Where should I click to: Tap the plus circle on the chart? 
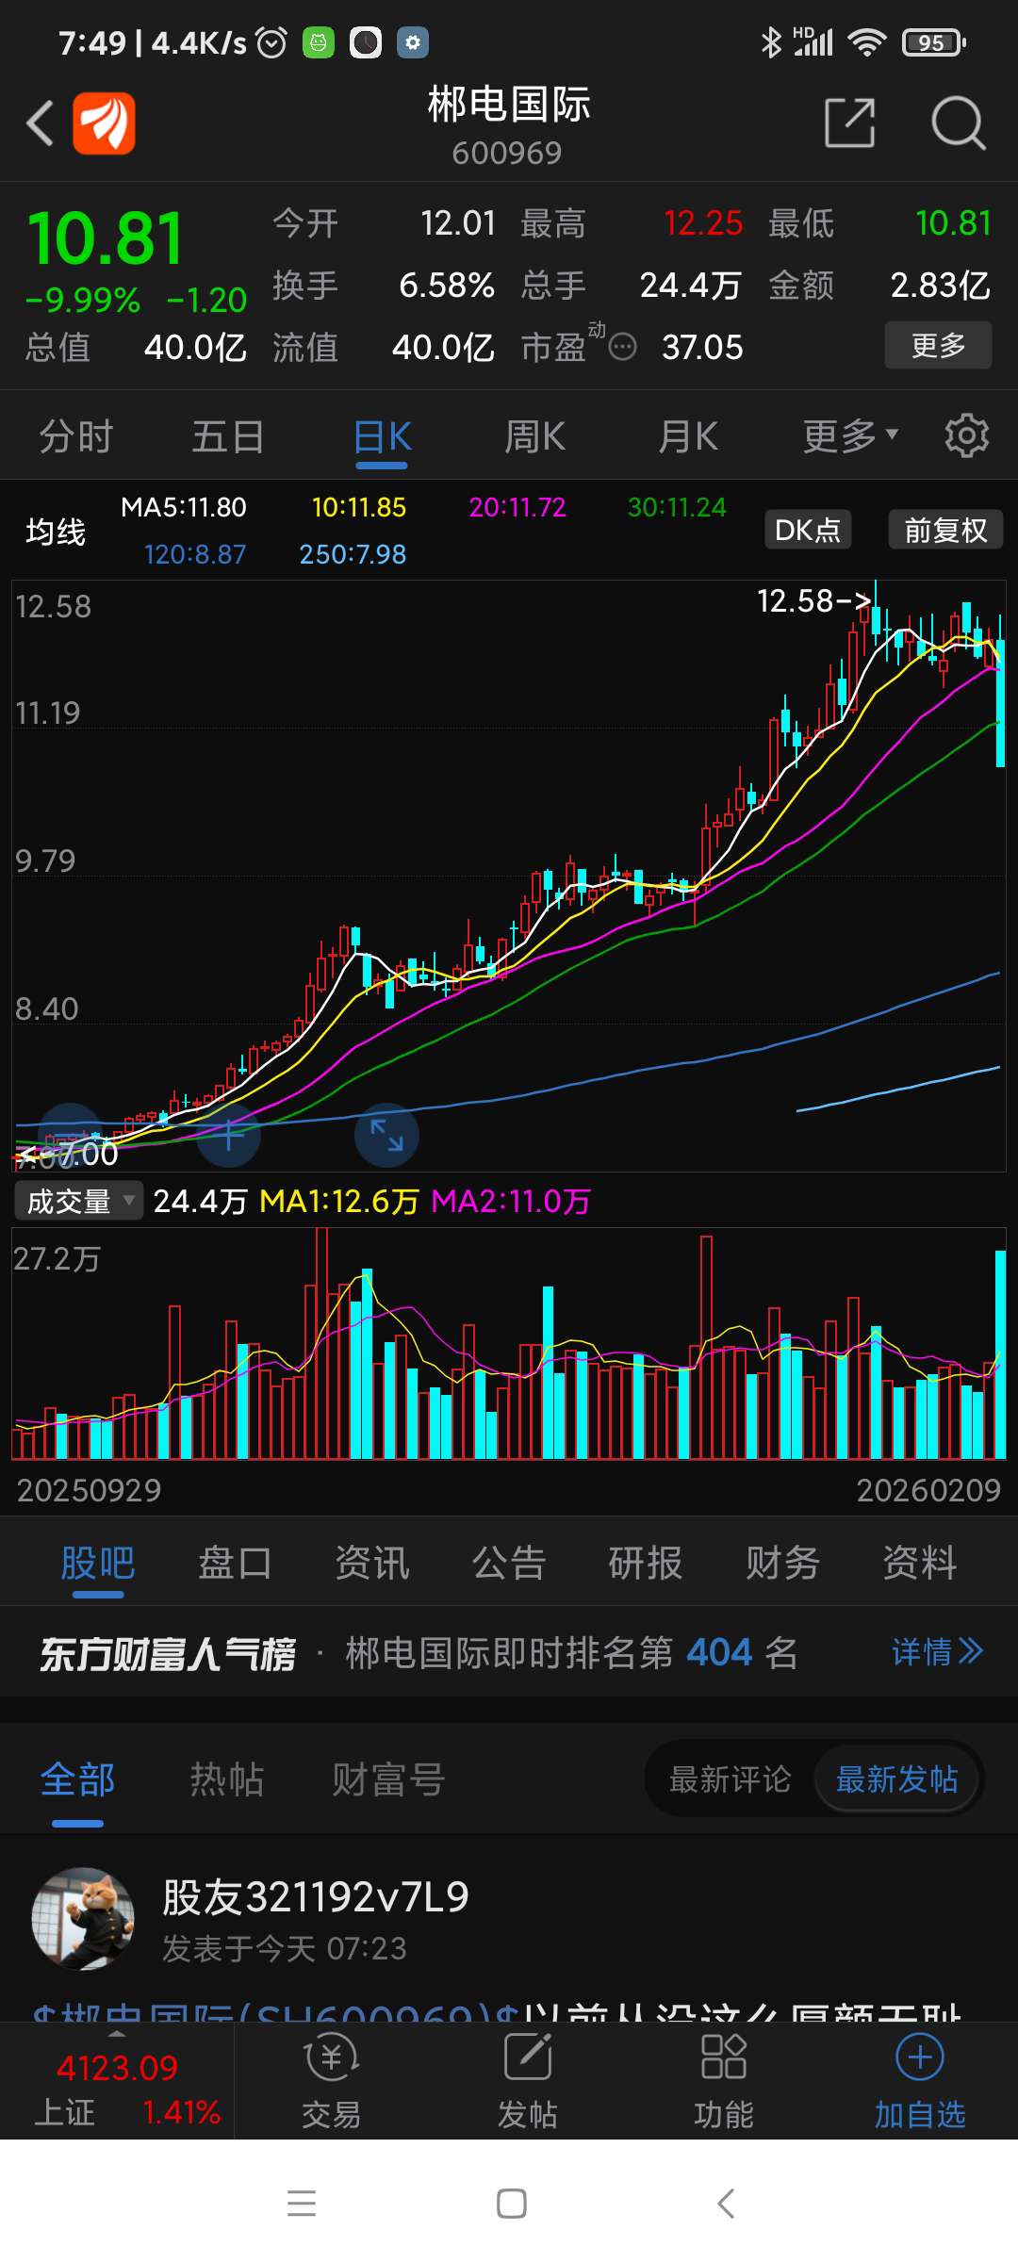click(228, 1135)
